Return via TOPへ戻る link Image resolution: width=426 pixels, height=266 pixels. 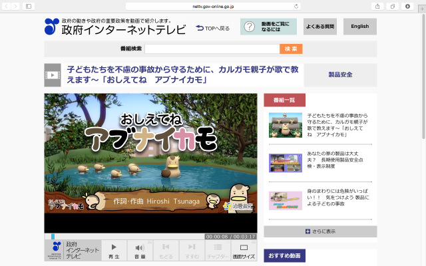pos(213,28)
